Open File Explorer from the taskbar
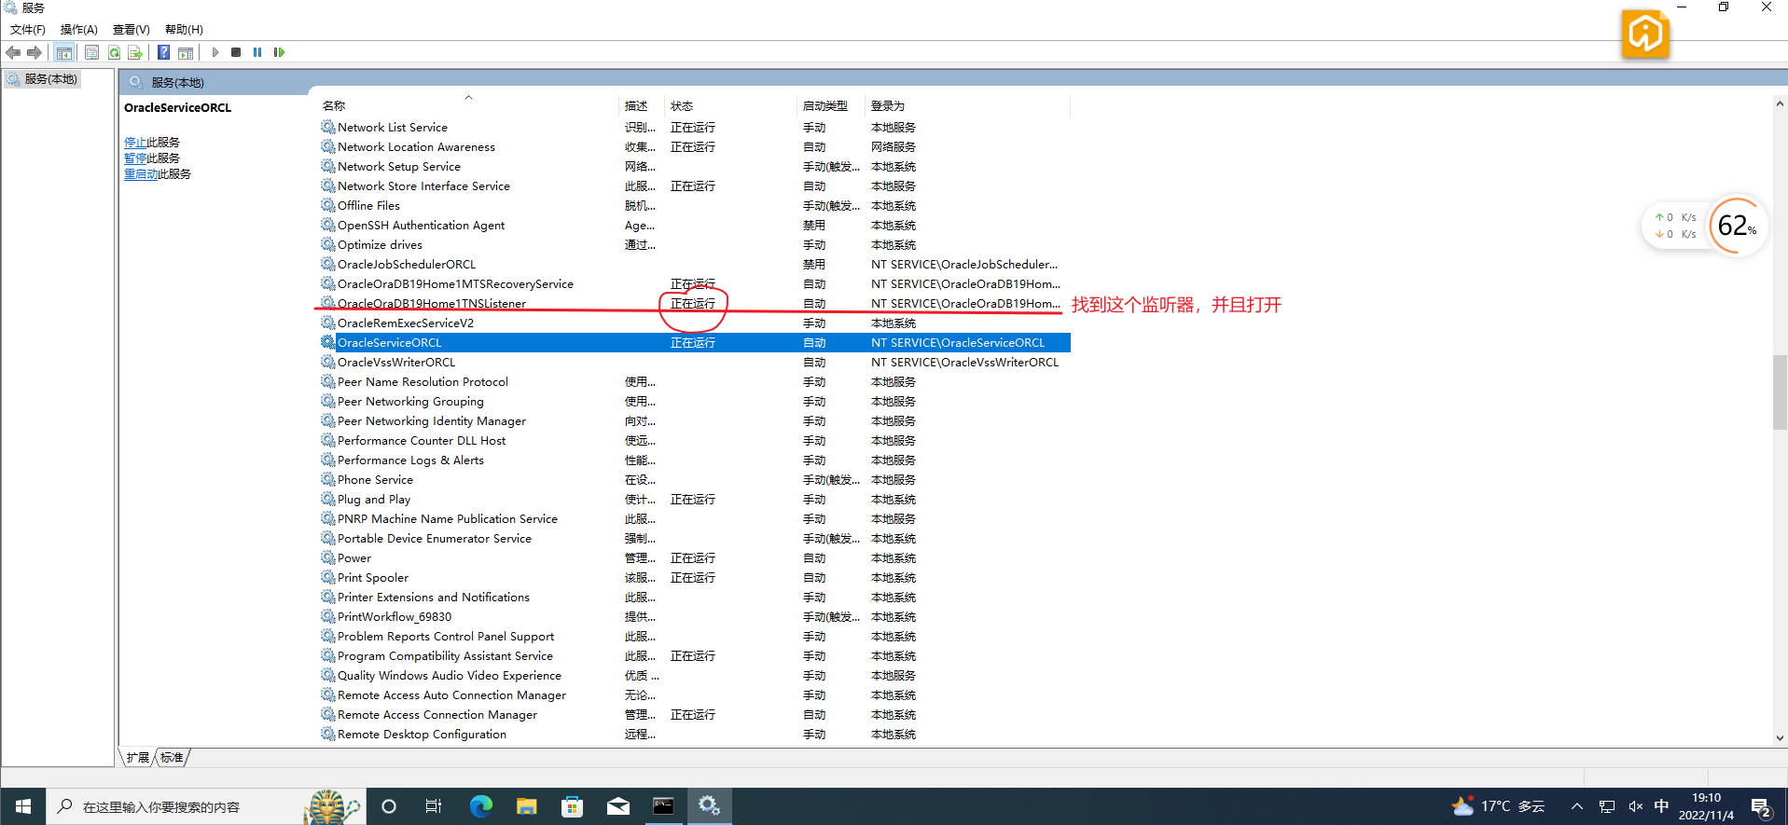 click(x=526, y=806)
